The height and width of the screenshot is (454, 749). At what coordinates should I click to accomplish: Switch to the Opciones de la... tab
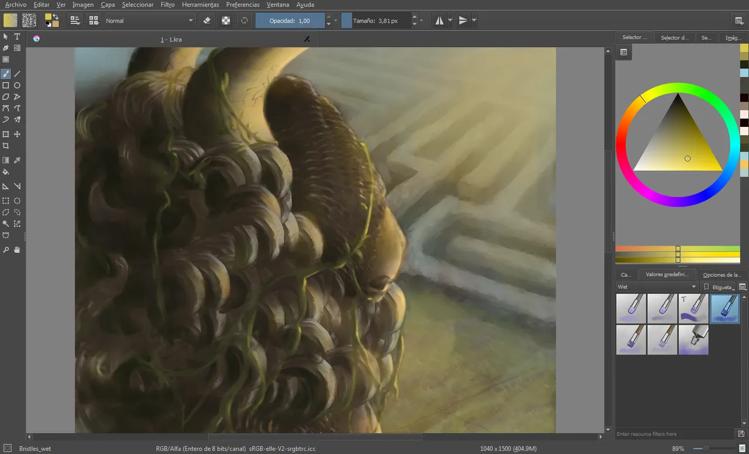point(722,274)
